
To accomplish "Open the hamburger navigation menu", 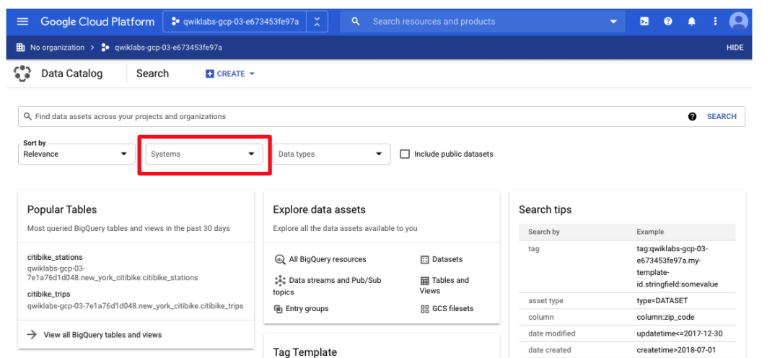I will click(22, 22).
